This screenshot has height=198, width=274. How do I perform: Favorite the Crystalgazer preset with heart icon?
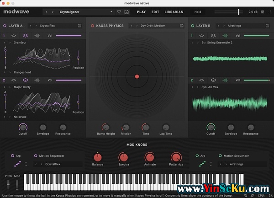(119, 12)
